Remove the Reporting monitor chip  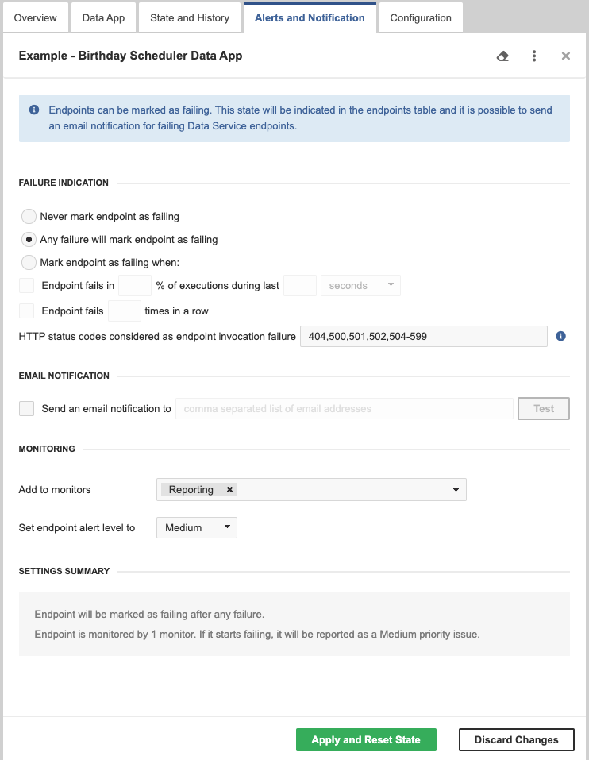point(229,489)
